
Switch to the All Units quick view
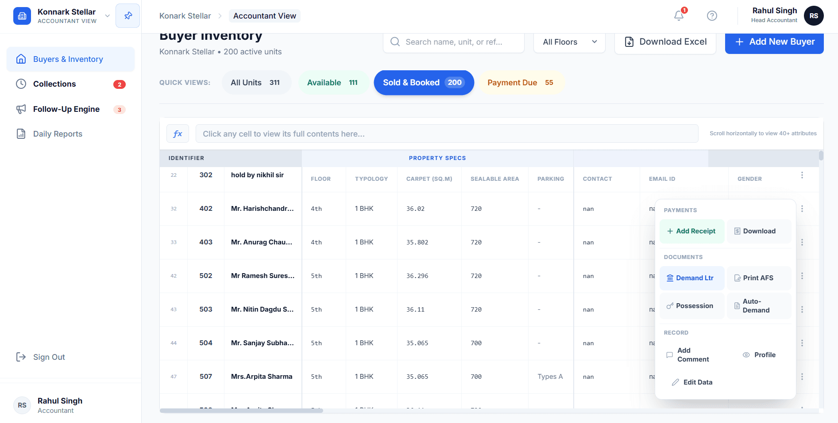coord(256,82)
